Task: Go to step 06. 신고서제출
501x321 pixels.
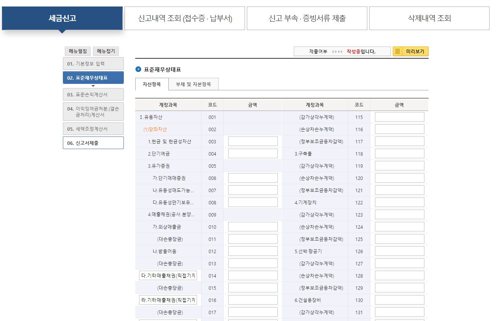Action: pyautogui.click(x=93, y=143)
